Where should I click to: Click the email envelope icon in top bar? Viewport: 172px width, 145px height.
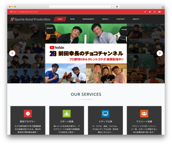pos(11,12)
